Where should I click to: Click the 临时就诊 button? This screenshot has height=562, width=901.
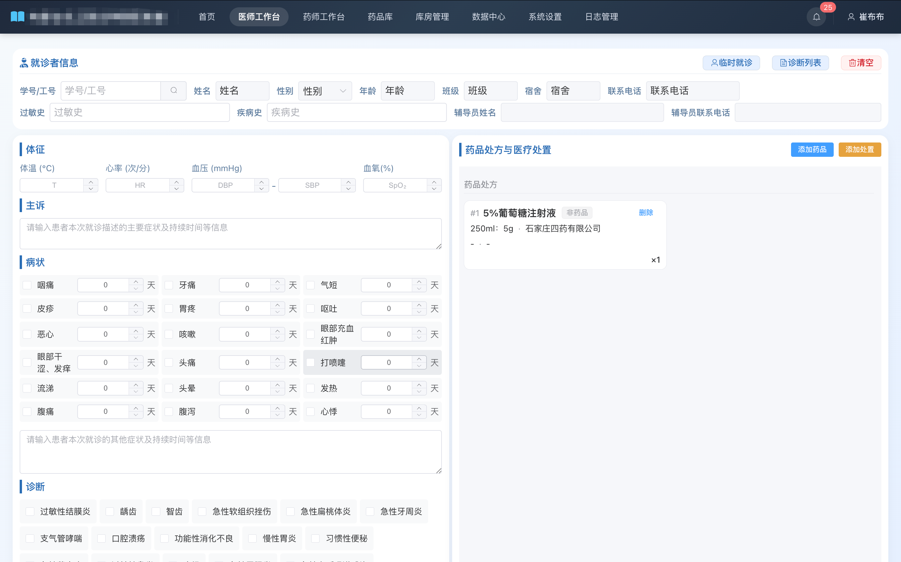point(731,63)
